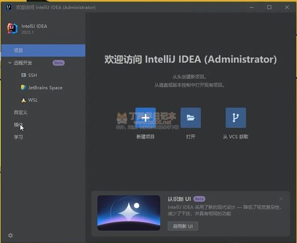Click the JetBrains Space icon
Viewport: 297px width, 243px height.
click(23, 87)
